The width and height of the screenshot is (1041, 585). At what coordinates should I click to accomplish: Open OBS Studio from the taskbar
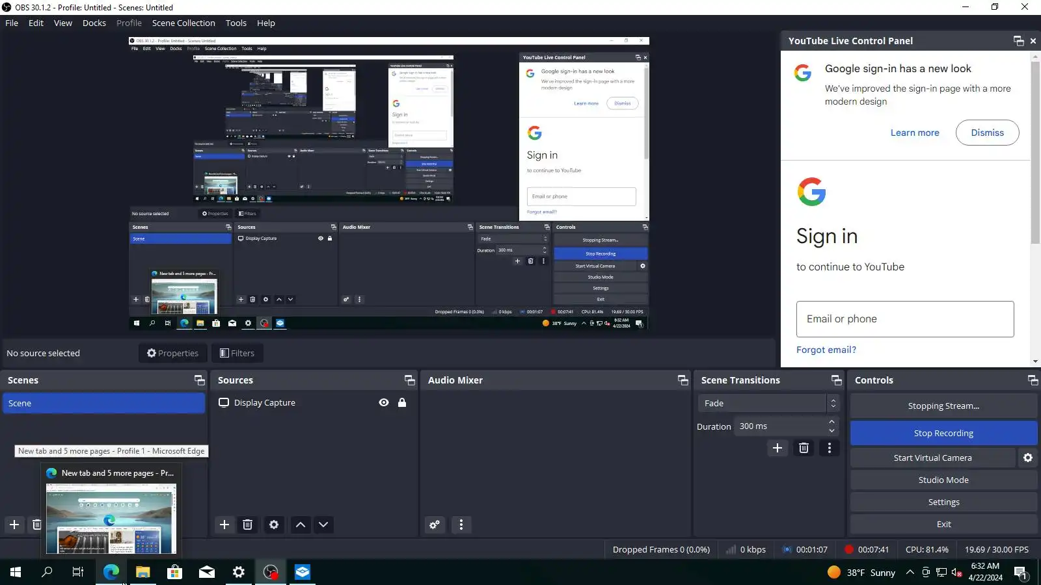click(271, 572)
